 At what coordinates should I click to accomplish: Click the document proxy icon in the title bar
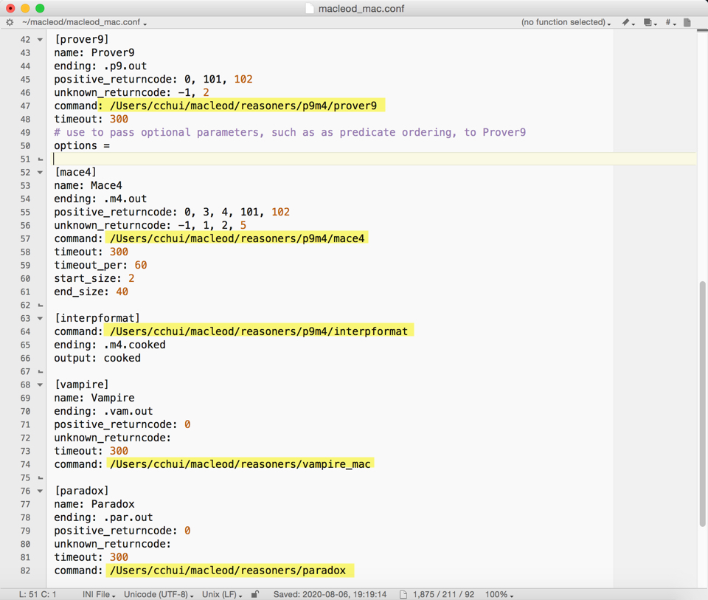point(308,9)
